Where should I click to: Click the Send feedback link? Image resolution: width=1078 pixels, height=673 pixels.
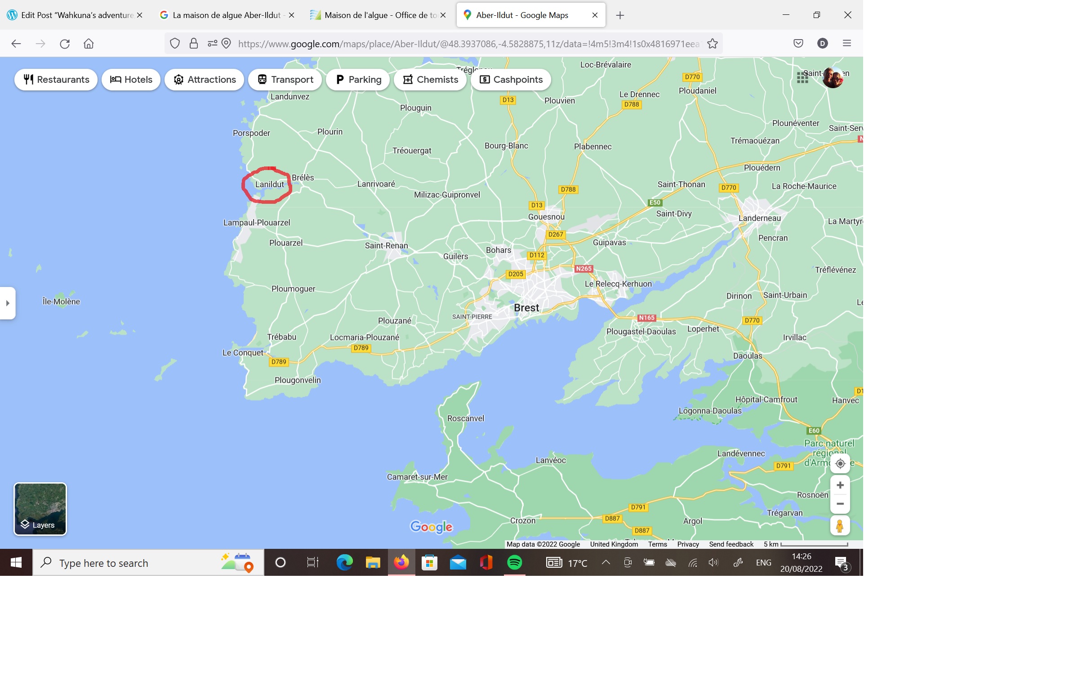pyautogui.click(x=731, y=544)
